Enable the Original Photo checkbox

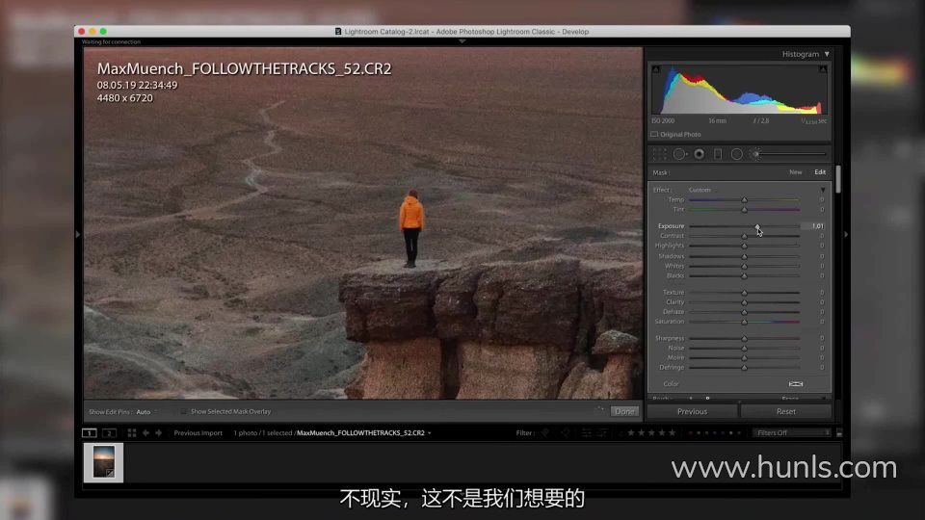pos(654,135)
